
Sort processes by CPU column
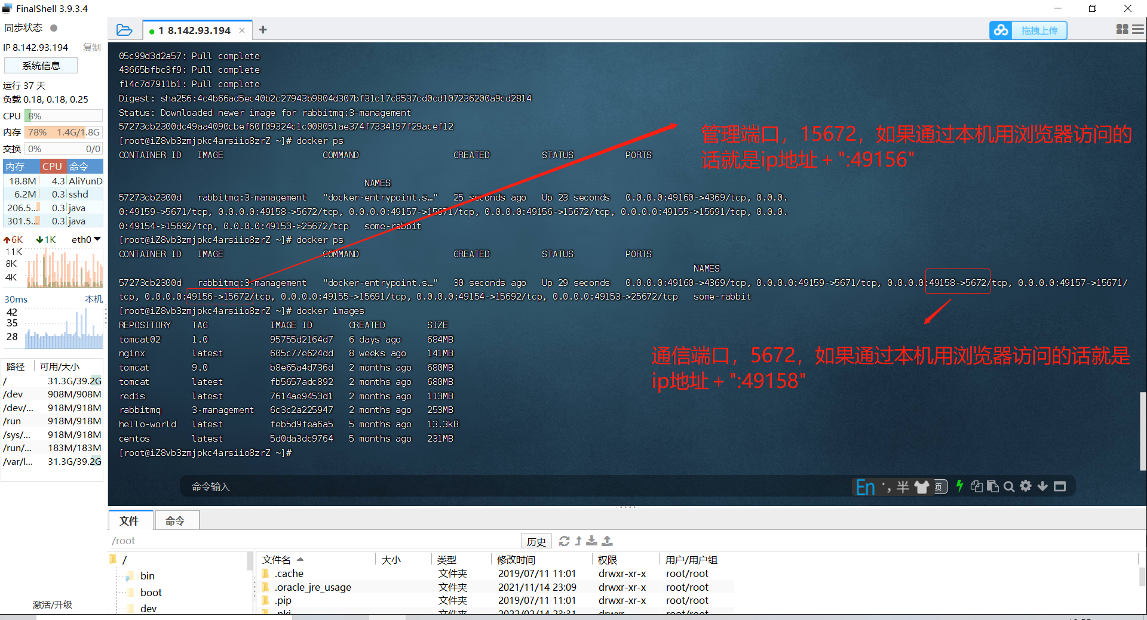(53, 166)
